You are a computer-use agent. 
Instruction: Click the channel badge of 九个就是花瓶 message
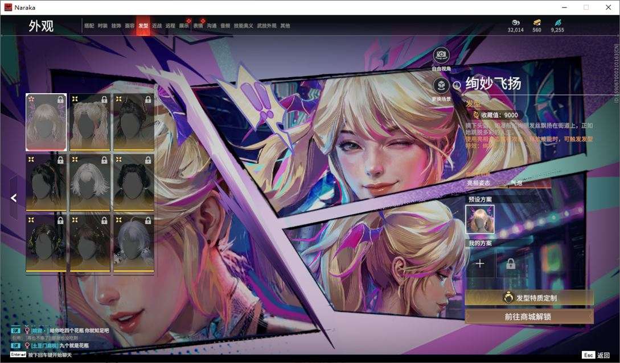[x=16, y=345]
